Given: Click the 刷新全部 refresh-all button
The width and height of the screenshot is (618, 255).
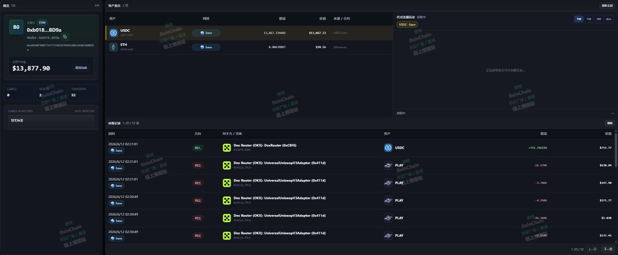Looking at the screenshot, I should [608, 6].
